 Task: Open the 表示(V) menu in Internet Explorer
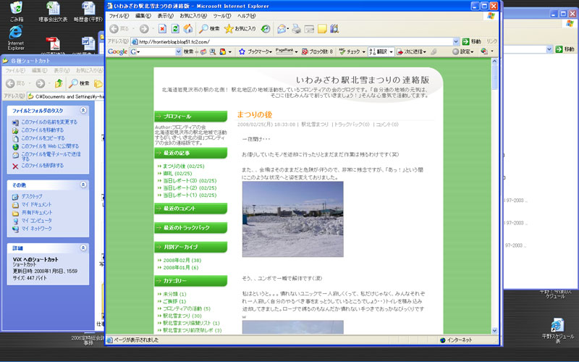tap(165, 16)
